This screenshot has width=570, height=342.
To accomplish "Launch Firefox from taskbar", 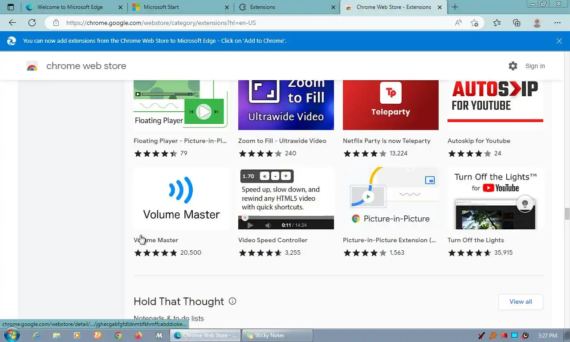I will pyautogui.click(x=138, y=335).
